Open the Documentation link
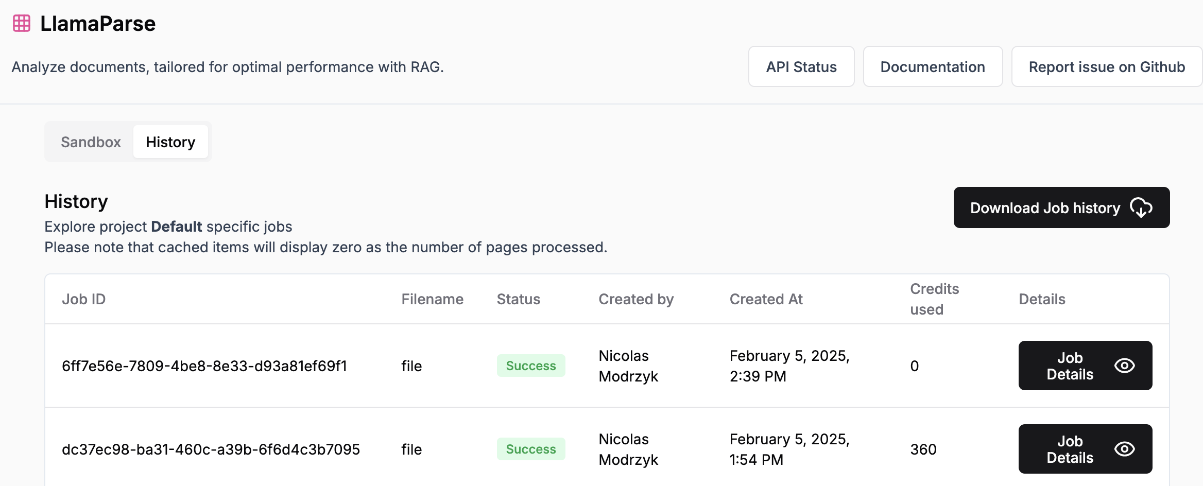The width and height of the screenshot is (1203, 486). point(932,67)
